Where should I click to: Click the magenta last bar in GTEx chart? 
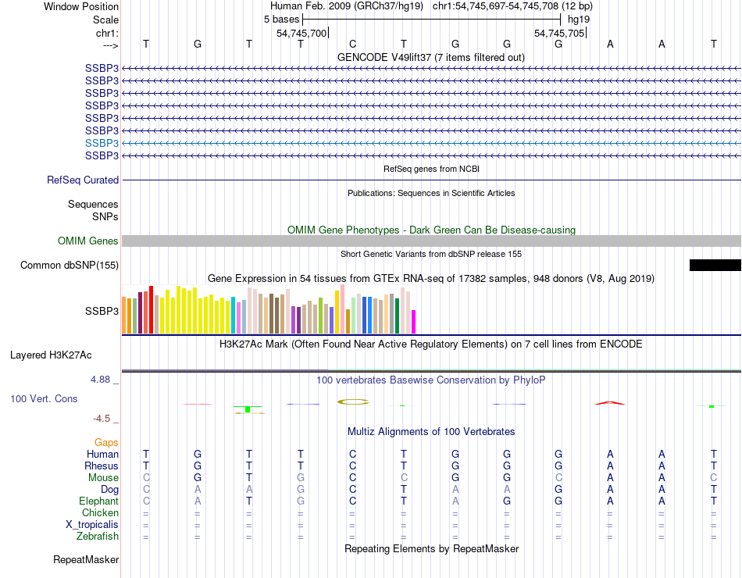pos(414,322)
